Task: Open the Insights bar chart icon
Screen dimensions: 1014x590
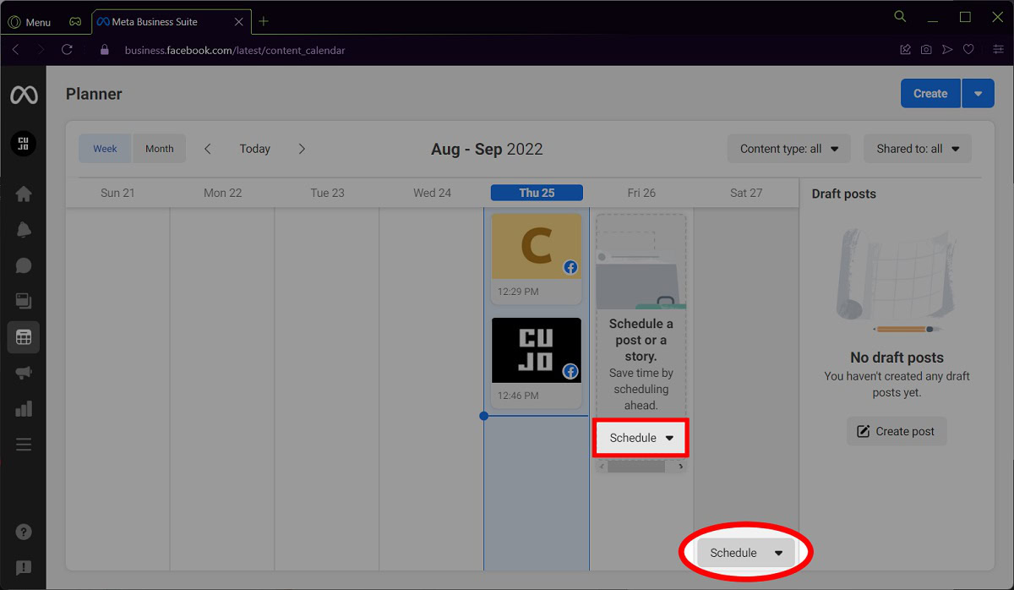Action: [23, 408]
